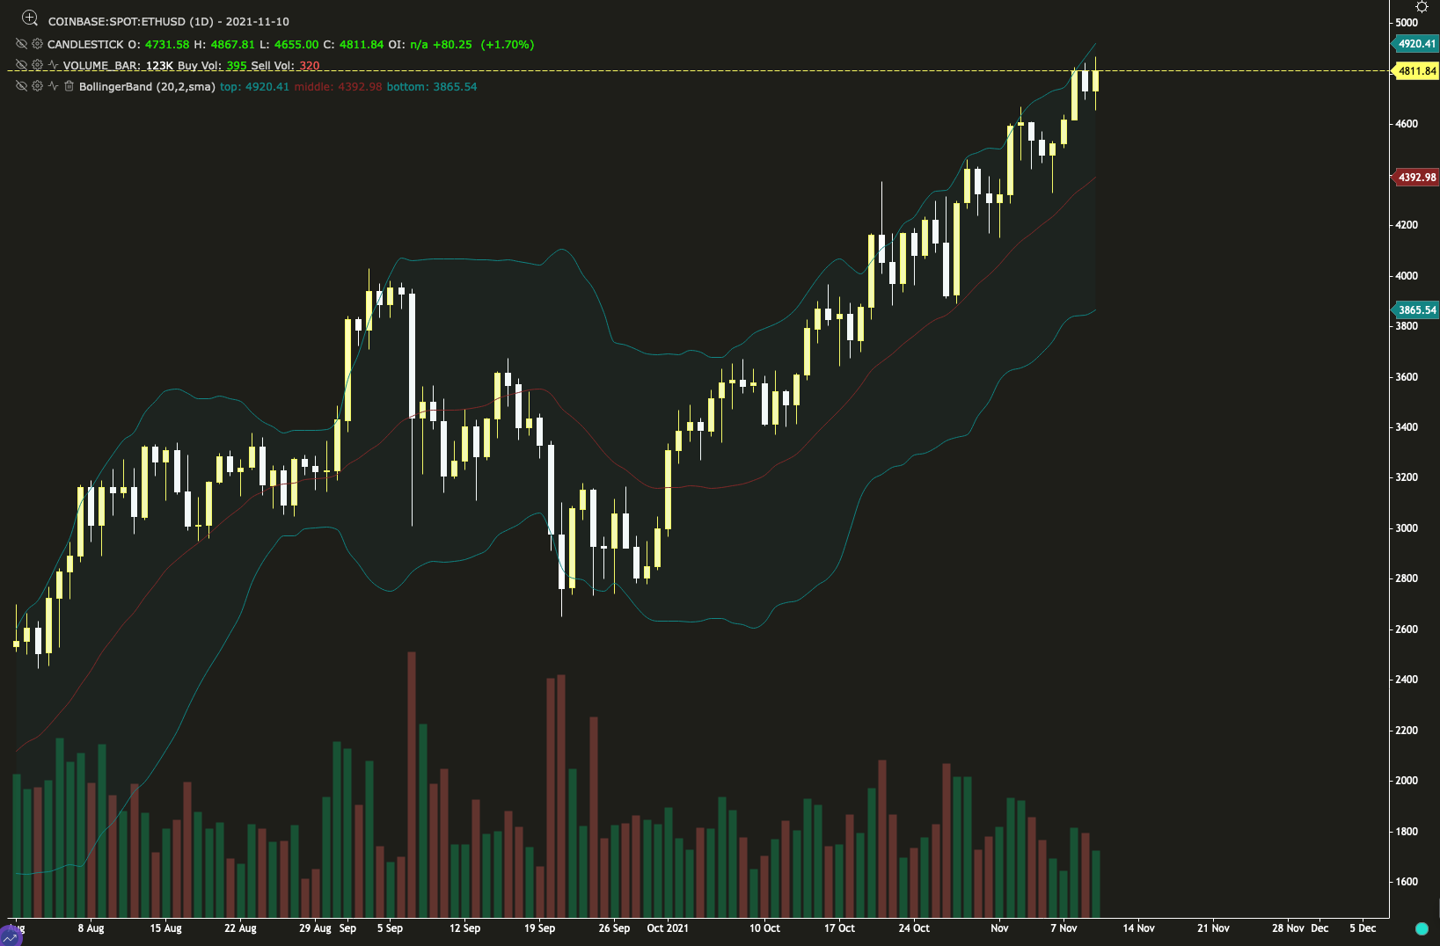Click the 28 Nov date on time axis
Image resolution: width=1440 pixels, height=946 pixels.
(x=1288, y=928)
